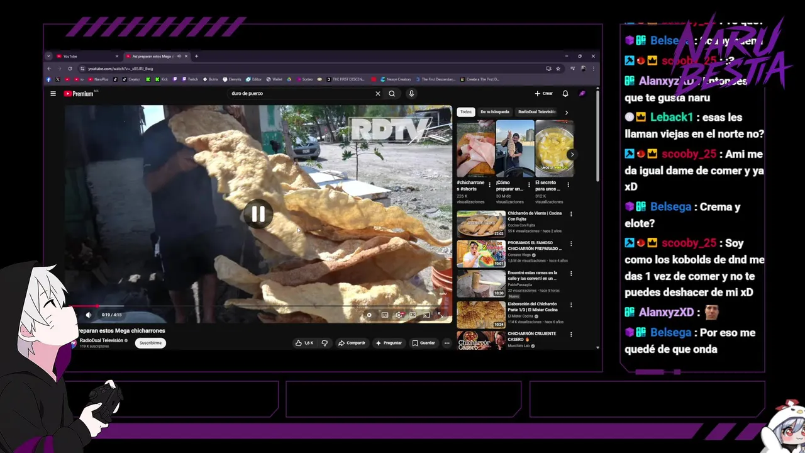The image size is (805, 453).
Task: Open the El secreto para unos... short
Action: pyautogui.click(x=554, y=148)
